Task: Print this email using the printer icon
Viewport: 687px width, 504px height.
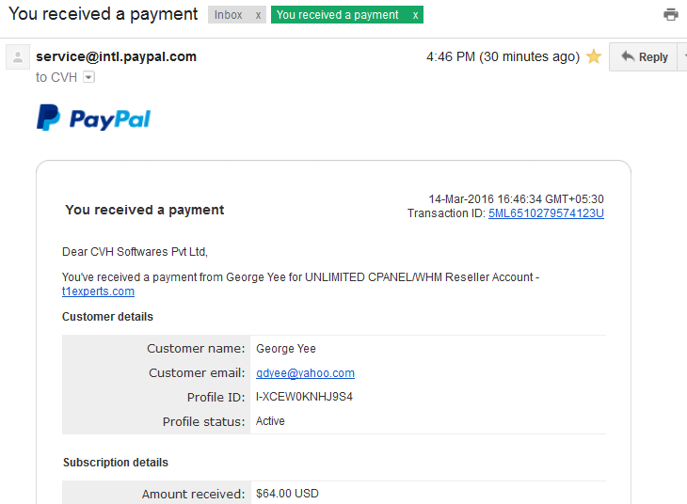Action: [670, 14]
